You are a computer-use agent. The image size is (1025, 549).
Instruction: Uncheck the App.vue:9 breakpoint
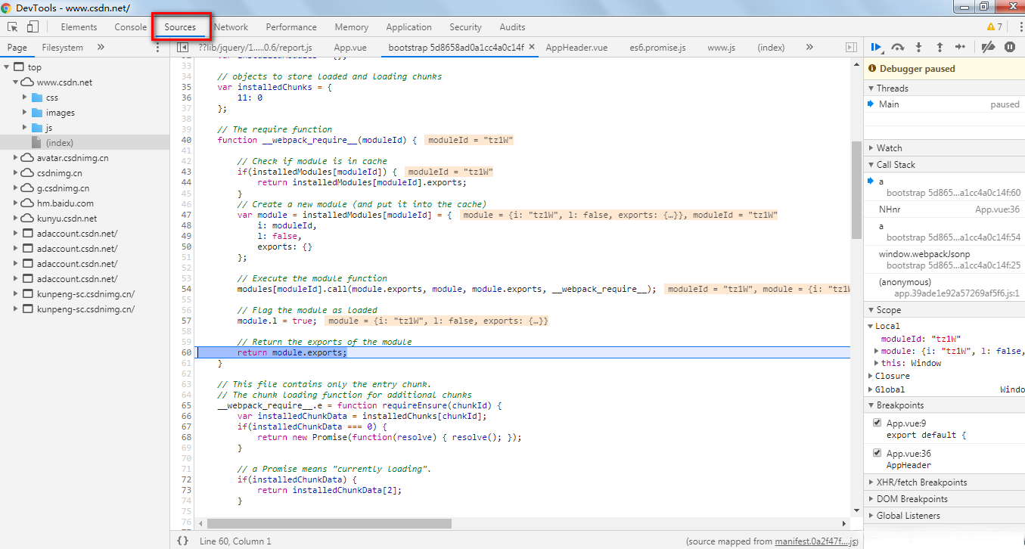[x=877, y=423]
